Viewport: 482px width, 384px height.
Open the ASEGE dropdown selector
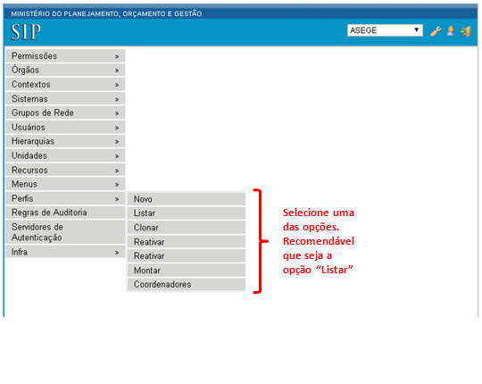point(385,30)
